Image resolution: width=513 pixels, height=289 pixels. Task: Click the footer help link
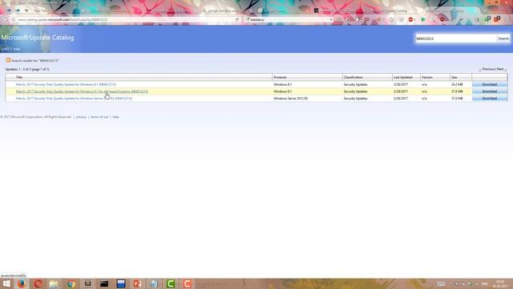coord(115,117)
